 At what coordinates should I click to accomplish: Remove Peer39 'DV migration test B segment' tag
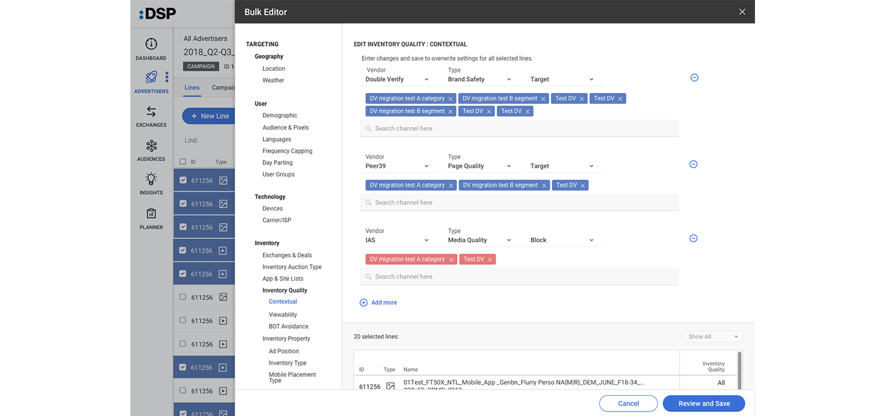click(544, 186)
